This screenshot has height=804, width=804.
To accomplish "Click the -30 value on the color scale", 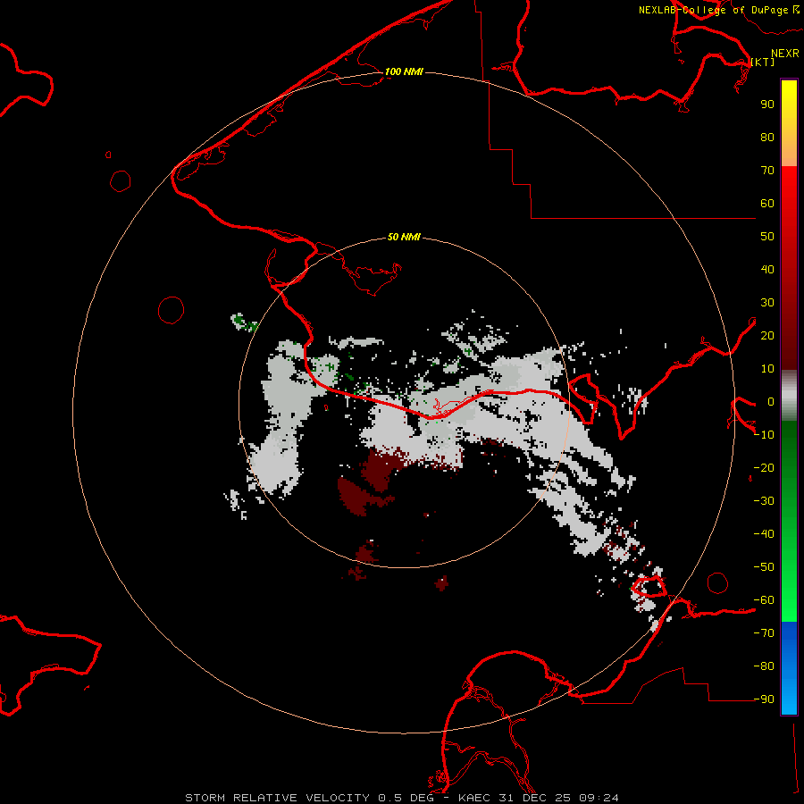I will click(764, 501).
